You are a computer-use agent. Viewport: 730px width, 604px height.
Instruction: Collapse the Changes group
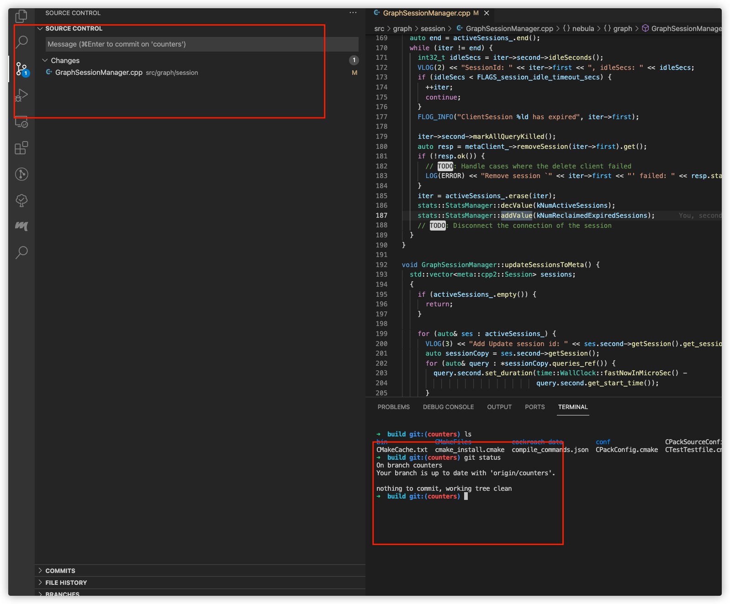point(61,60)
